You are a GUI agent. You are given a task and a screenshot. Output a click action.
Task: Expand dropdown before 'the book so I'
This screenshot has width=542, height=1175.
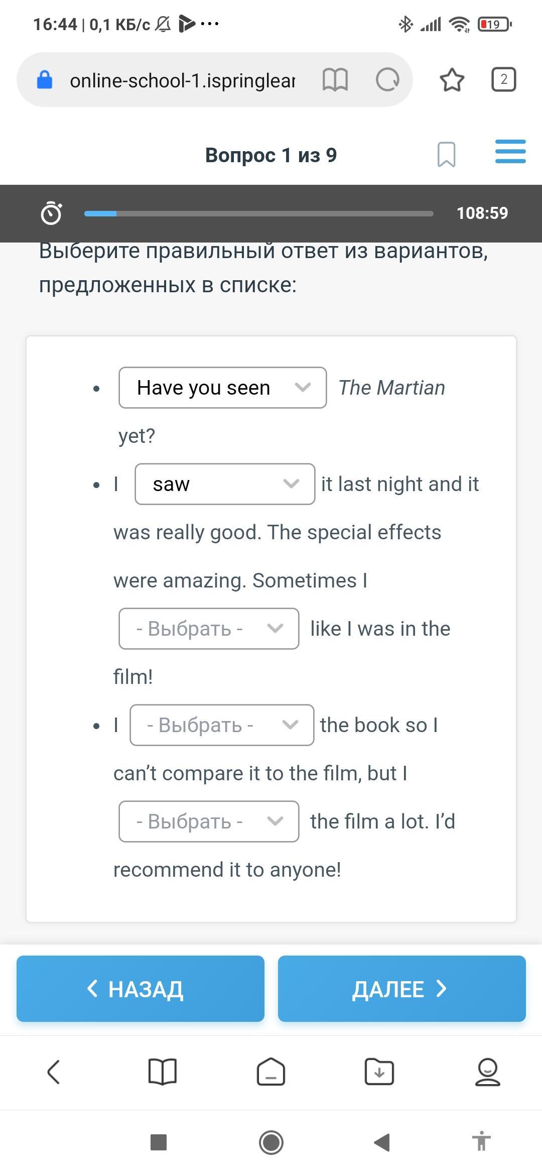pos(222,725)
